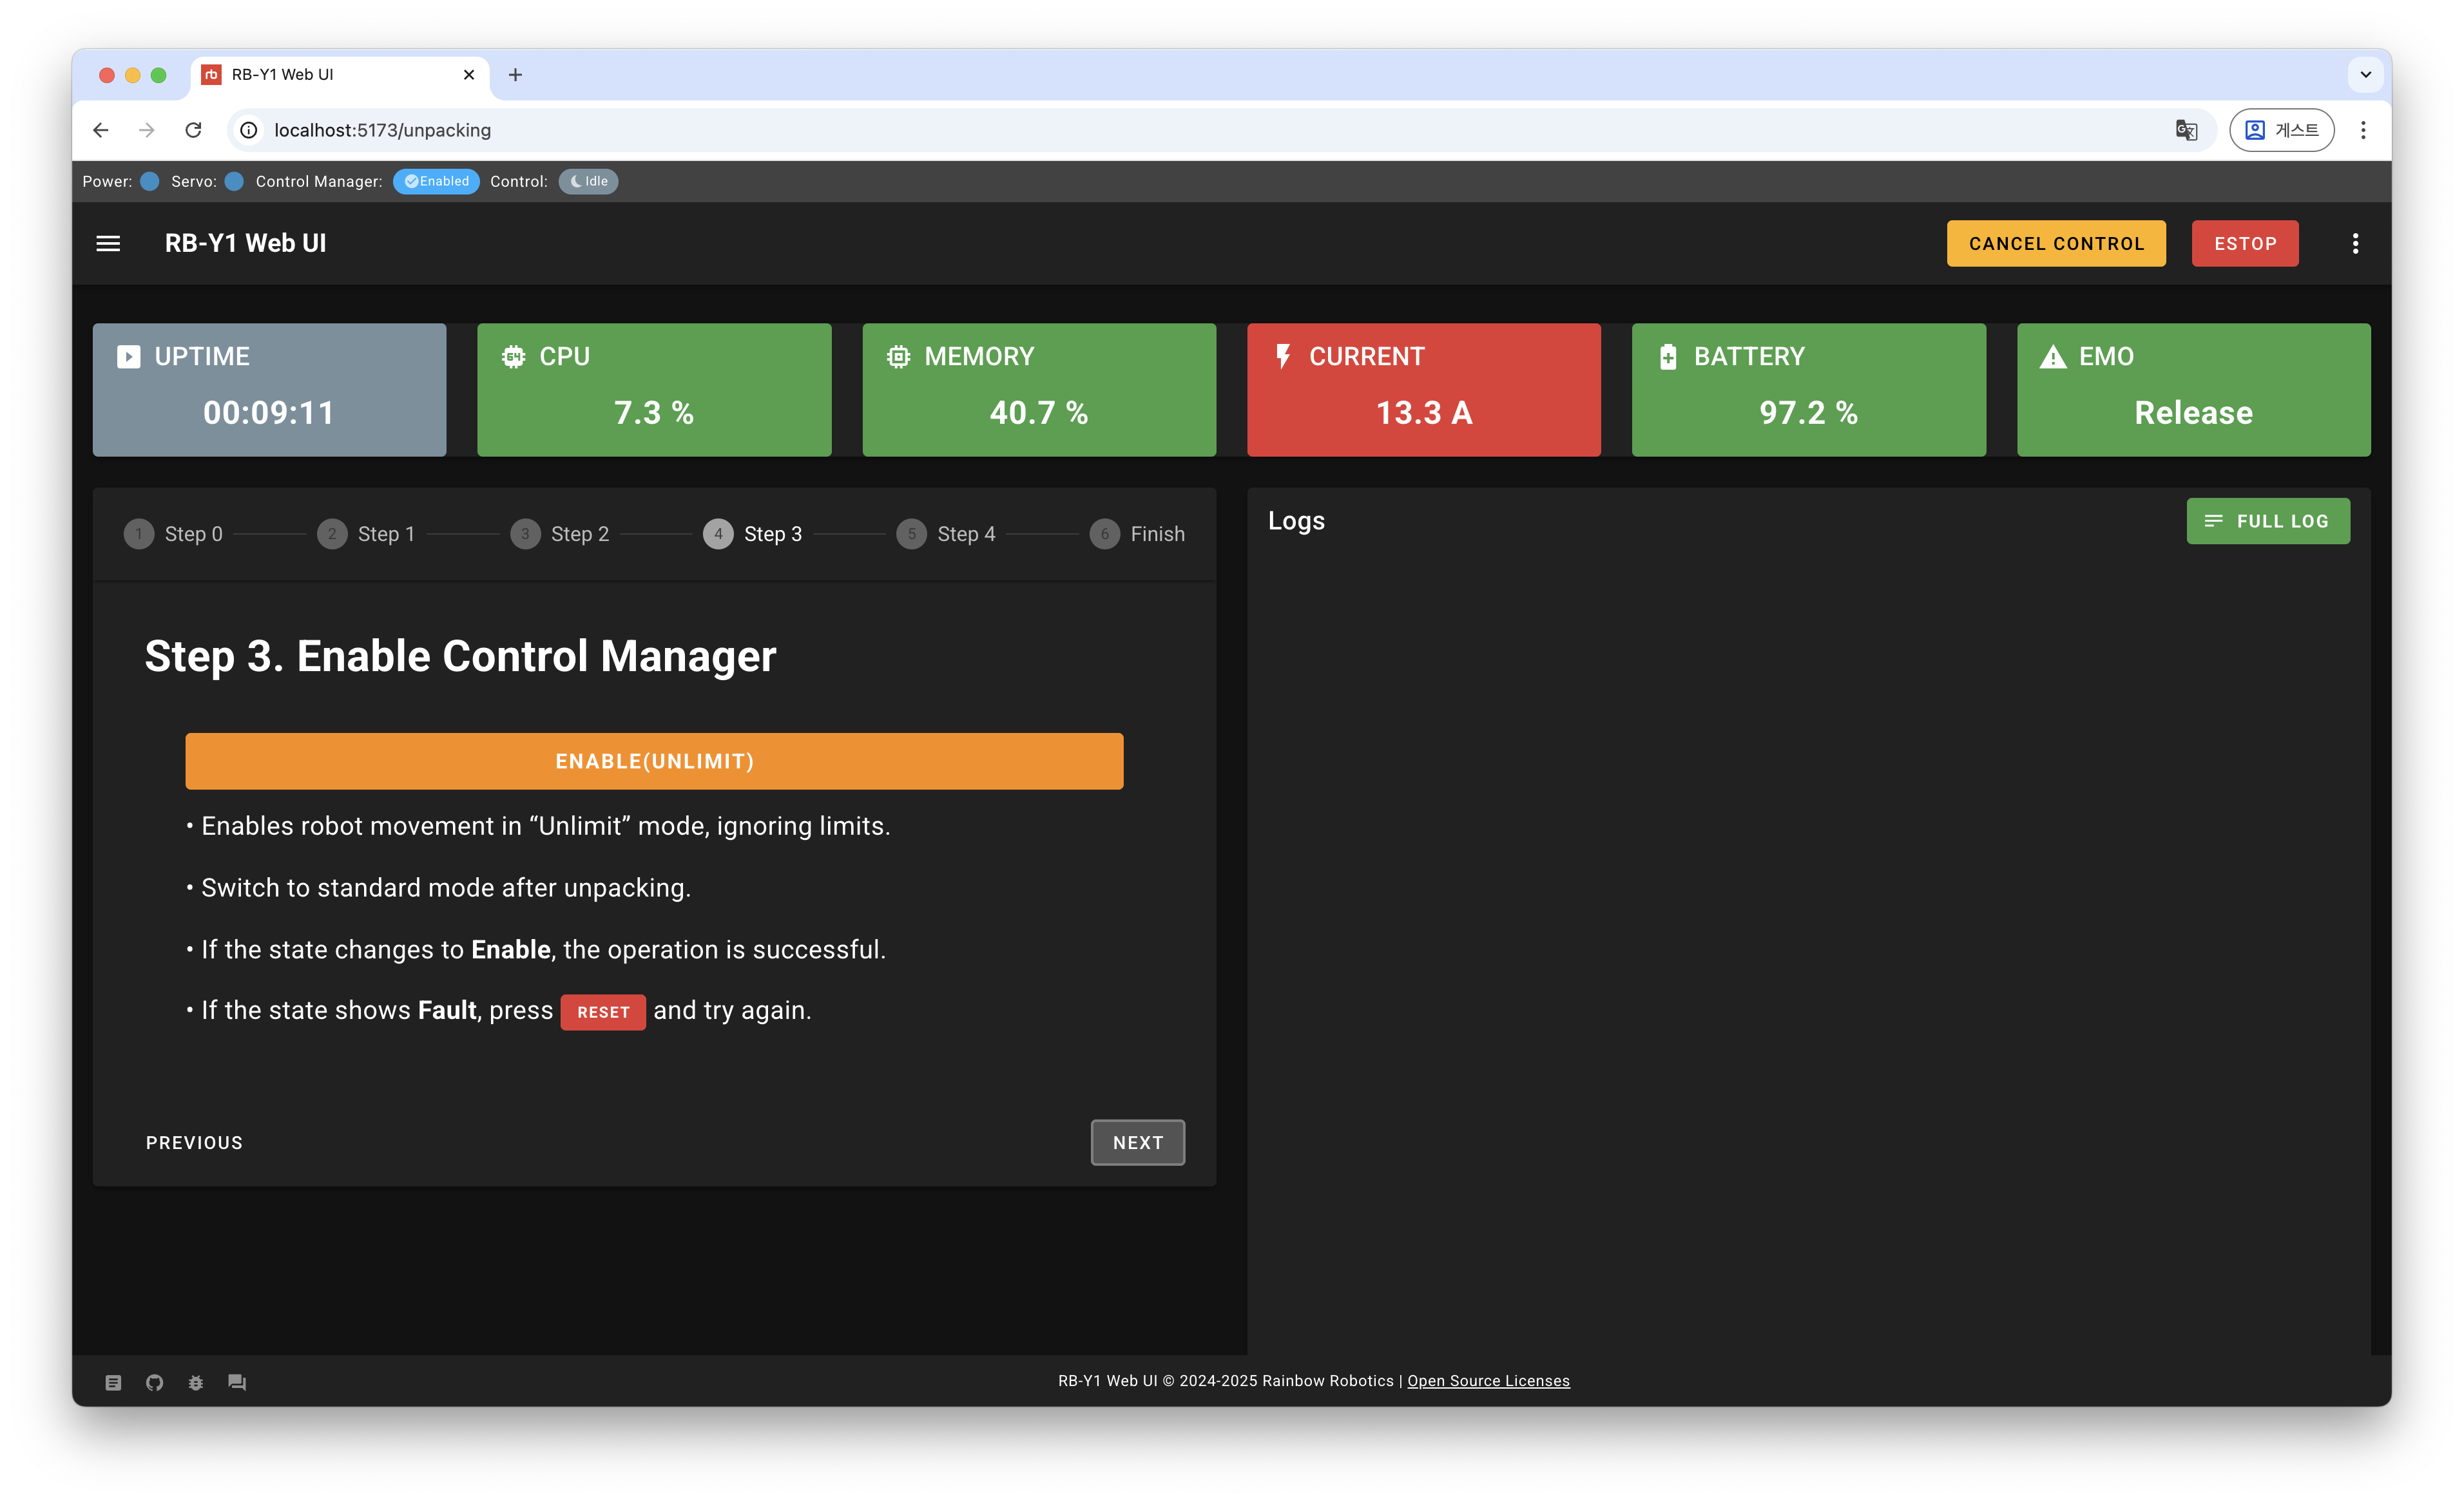Select Step 2 in the stepper
2464x1502 pixels.
click(560, 534)
